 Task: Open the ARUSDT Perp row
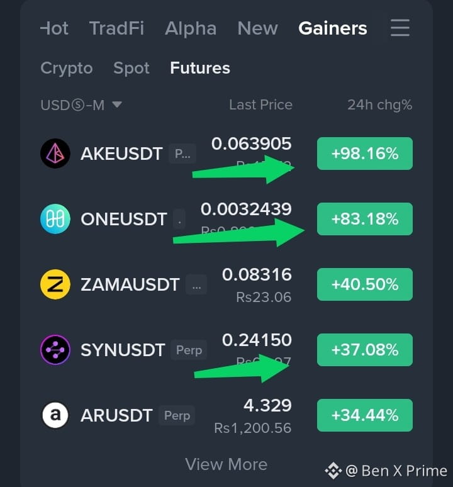[226, 415]
